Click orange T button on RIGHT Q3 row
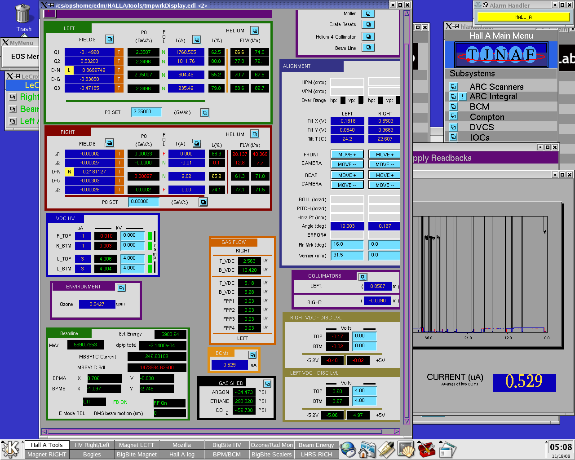Viewport: 575px width, 460px height. tap(119, 190)
